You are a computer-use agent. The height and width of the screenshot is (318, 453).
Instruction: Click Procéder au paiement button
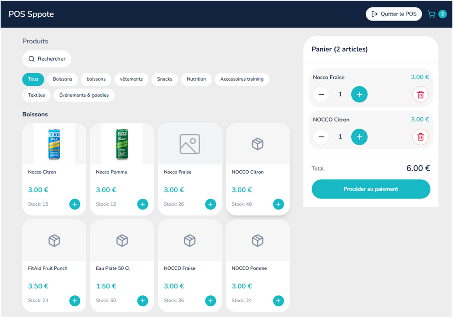371,189
